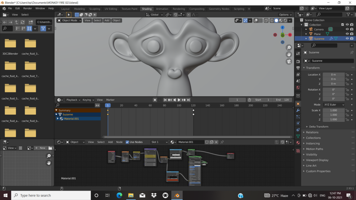
Task: Hide Suzanne in viewport via eye icon
Action: 347,39
